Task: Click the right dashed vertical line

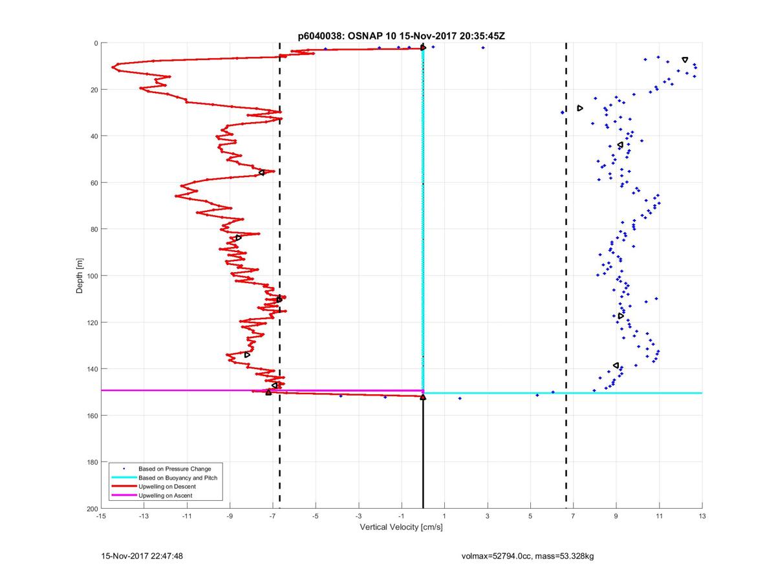Action: 566,276
